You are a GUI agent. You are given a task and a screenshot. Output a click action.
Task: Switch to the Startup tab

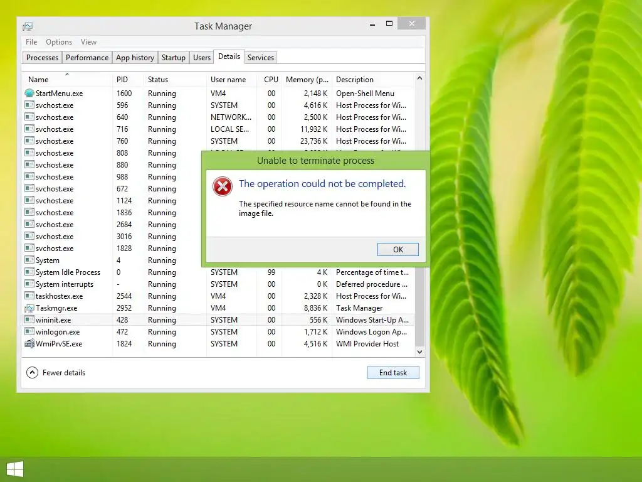173,57
